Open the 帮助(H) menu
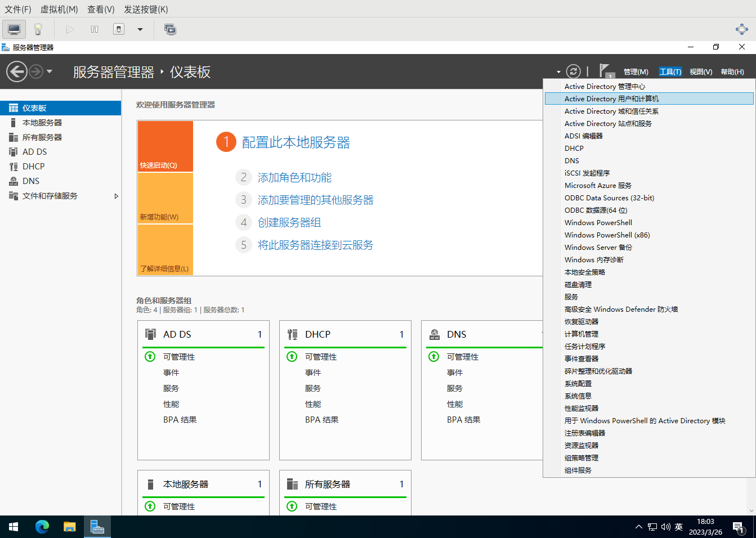This screenshot has height=538, width=756. (732, 72)
